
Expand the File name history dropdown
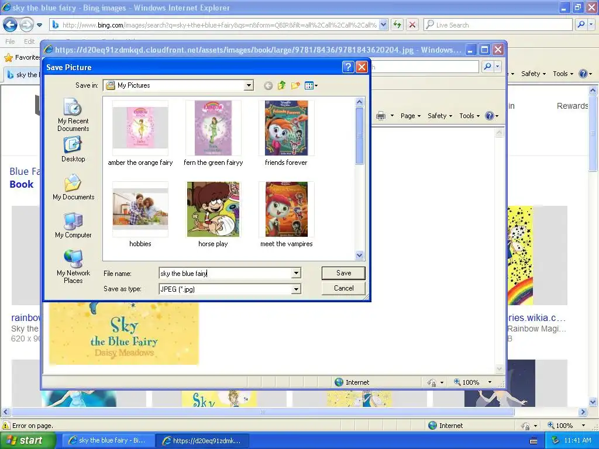click(296, 273)
